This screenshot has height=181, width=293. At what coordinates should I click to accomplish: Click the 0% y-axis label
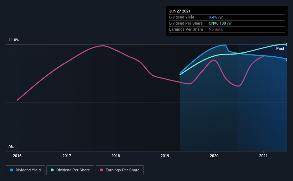(x=11, y=147)
